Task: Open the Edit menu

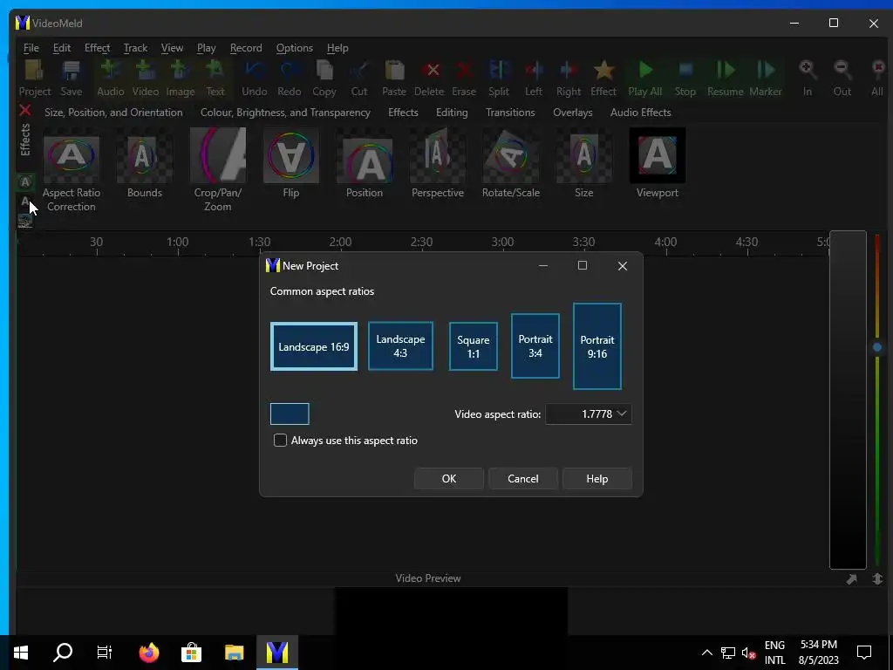Action: (62, 48)
